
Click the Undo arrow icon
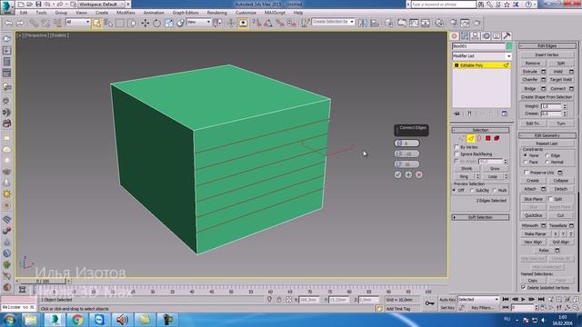pos(9,24)
